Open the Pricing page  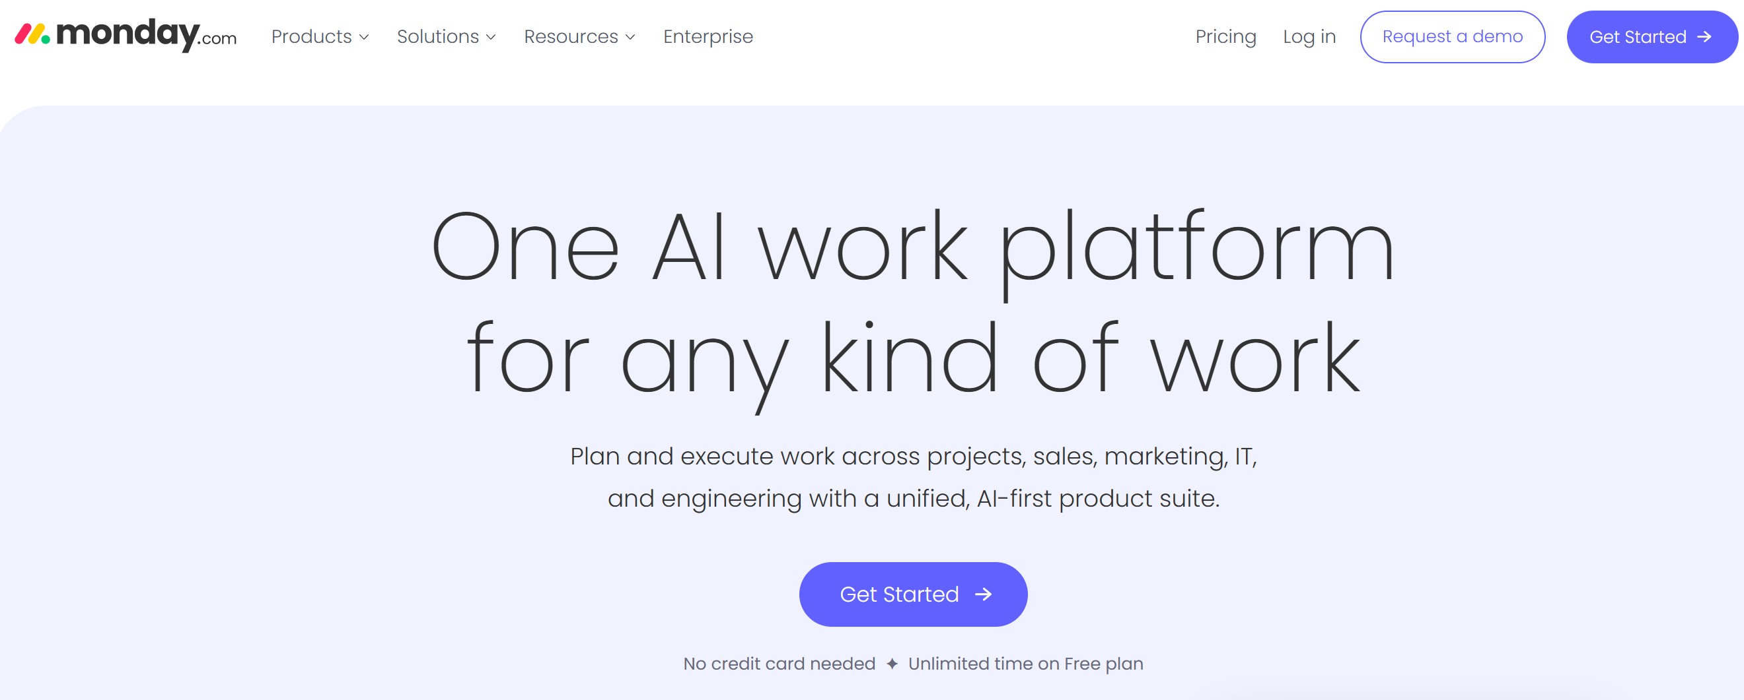(x=1225, y=36)
